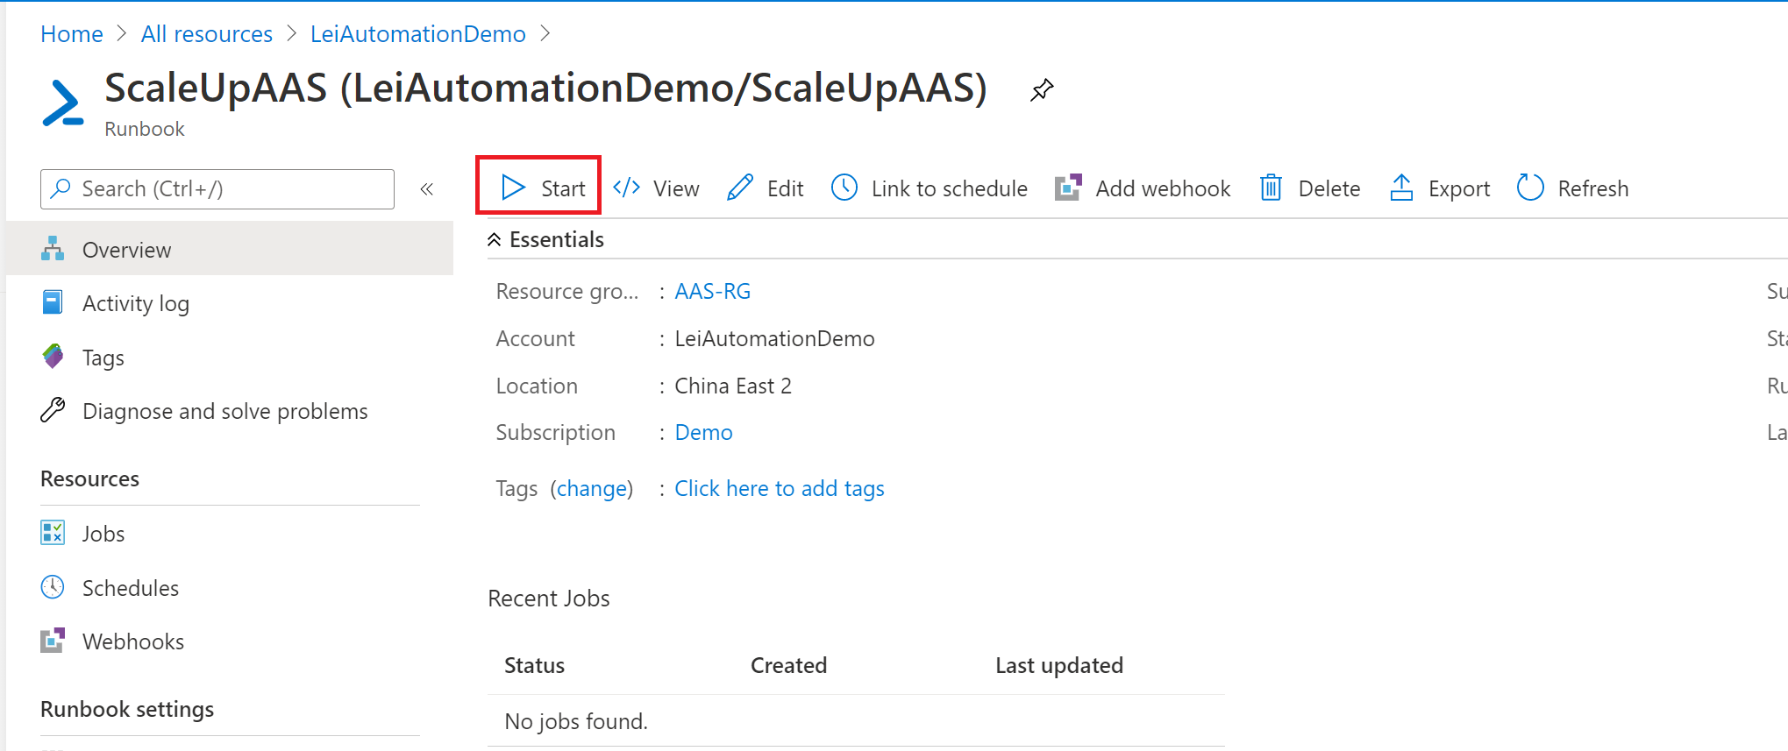Click the Activity log book icon
1788x751 pixels.
pyautogui.click(x=53, y=302)
